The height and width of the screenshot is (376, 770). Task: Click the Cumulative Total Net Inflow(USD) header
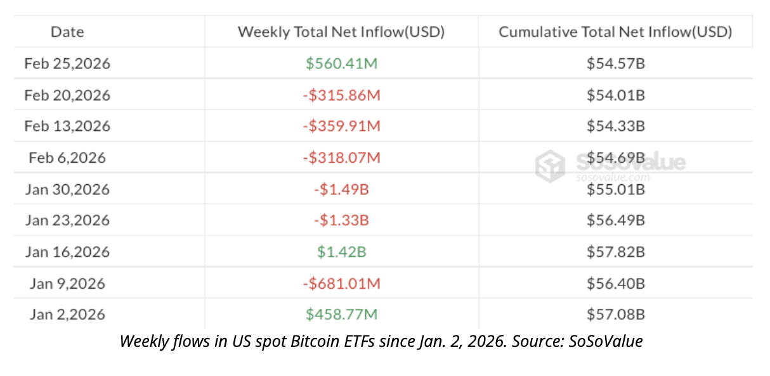click(x=615, y=32)
